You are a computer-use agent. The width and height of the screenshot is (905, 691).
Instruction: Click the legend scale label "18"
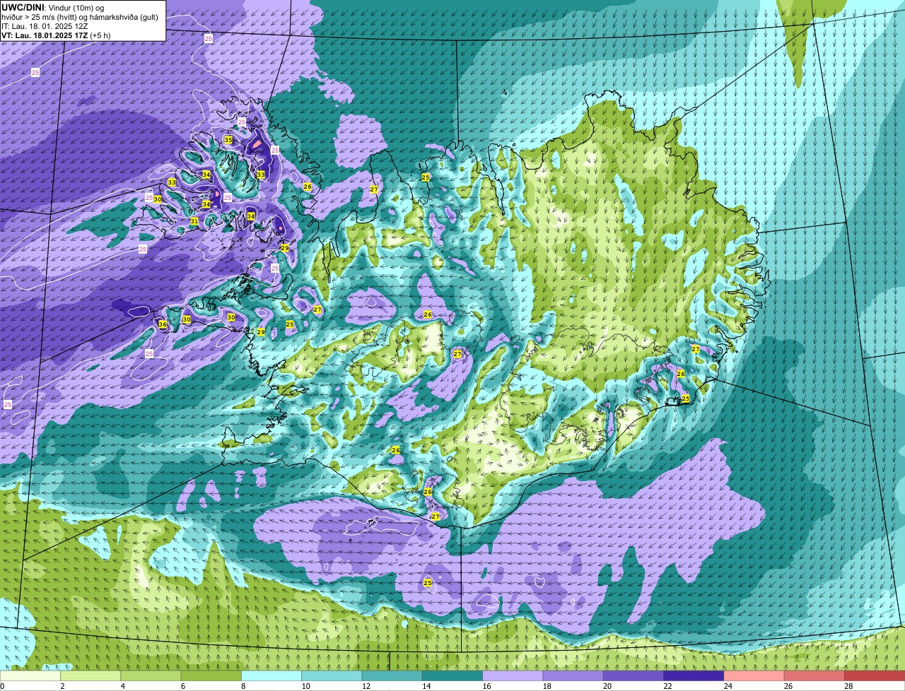[547, 686]
